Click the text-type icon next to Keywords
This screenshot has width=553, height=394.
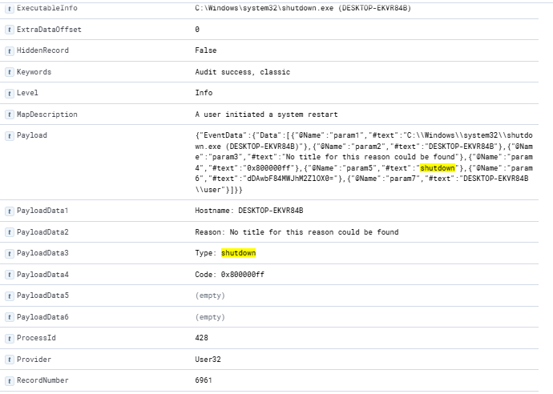coord(10,72)
